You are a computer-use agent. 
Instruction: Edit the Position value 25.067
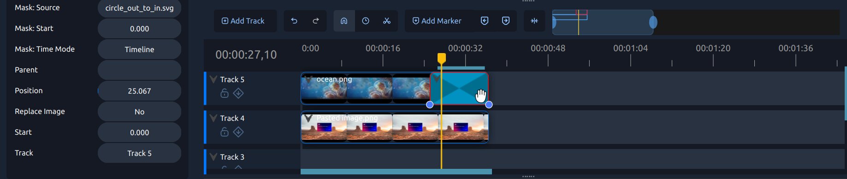pos(139,91)
